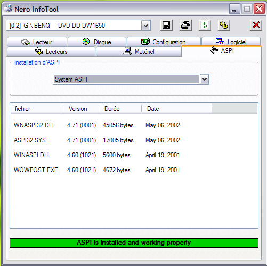
Task: Click the green refresh icon
Action: pyautogui.click(x=205, y=25)
